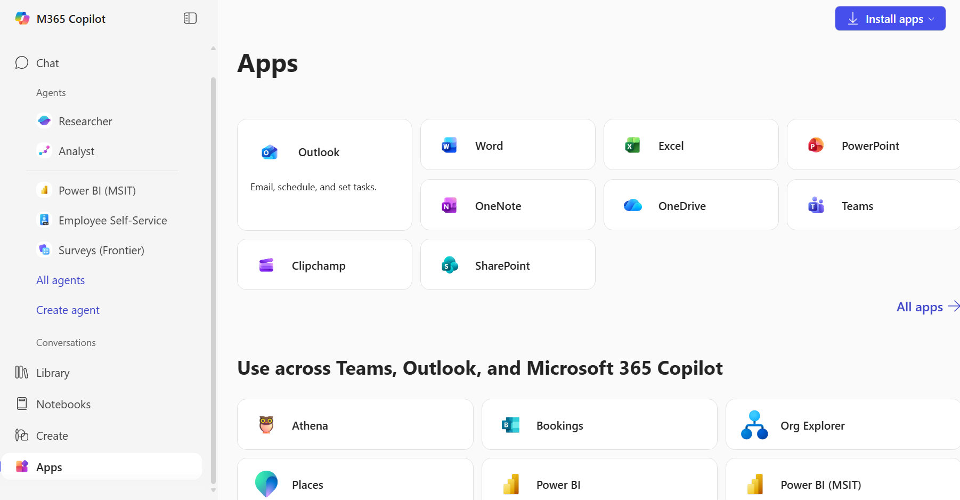Launch Excel from the apps grid

pyautogui.click(x=690, y=144)
